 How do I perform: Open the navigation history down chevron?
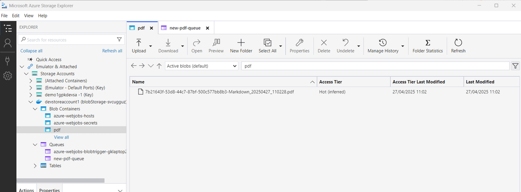coord(151,66)
